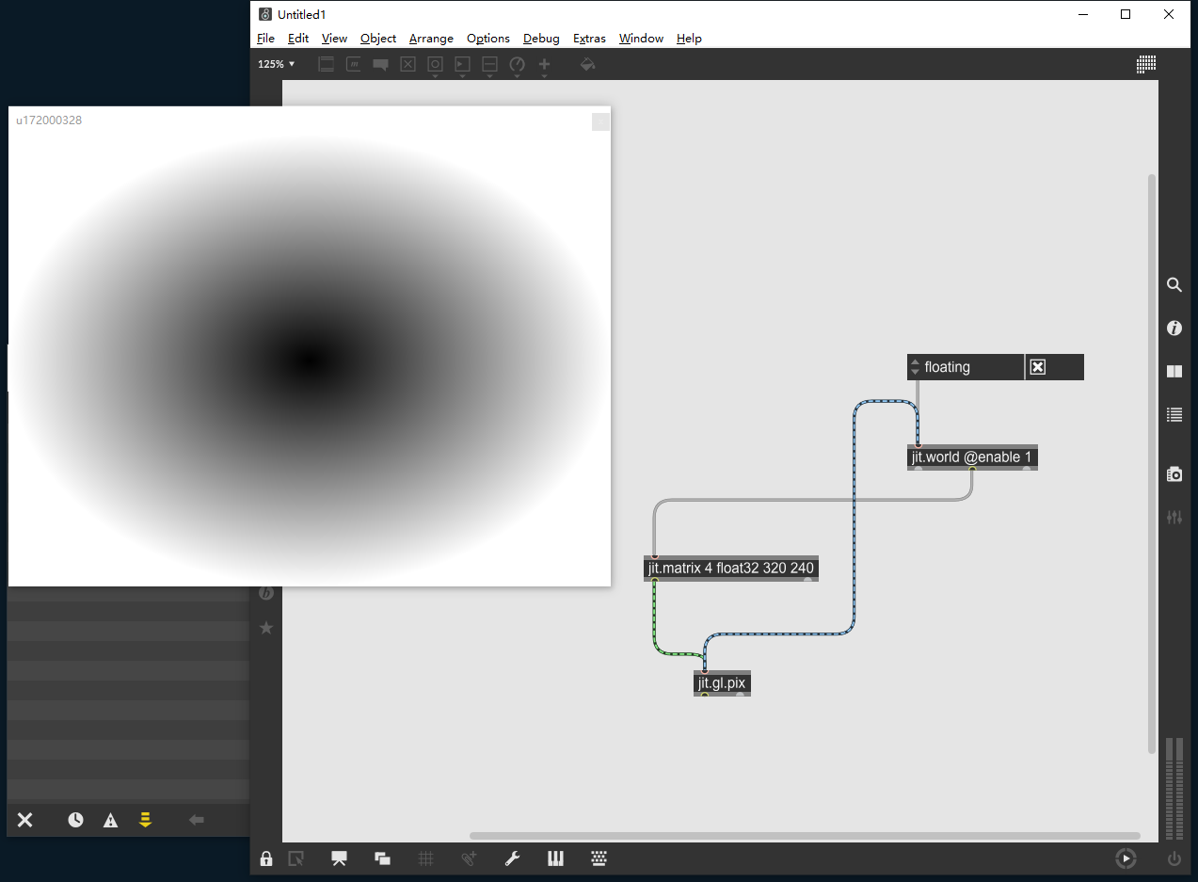This screenshot has height=882, width=1198.
Task: Open the Window menu
Action: coord(641,39)
